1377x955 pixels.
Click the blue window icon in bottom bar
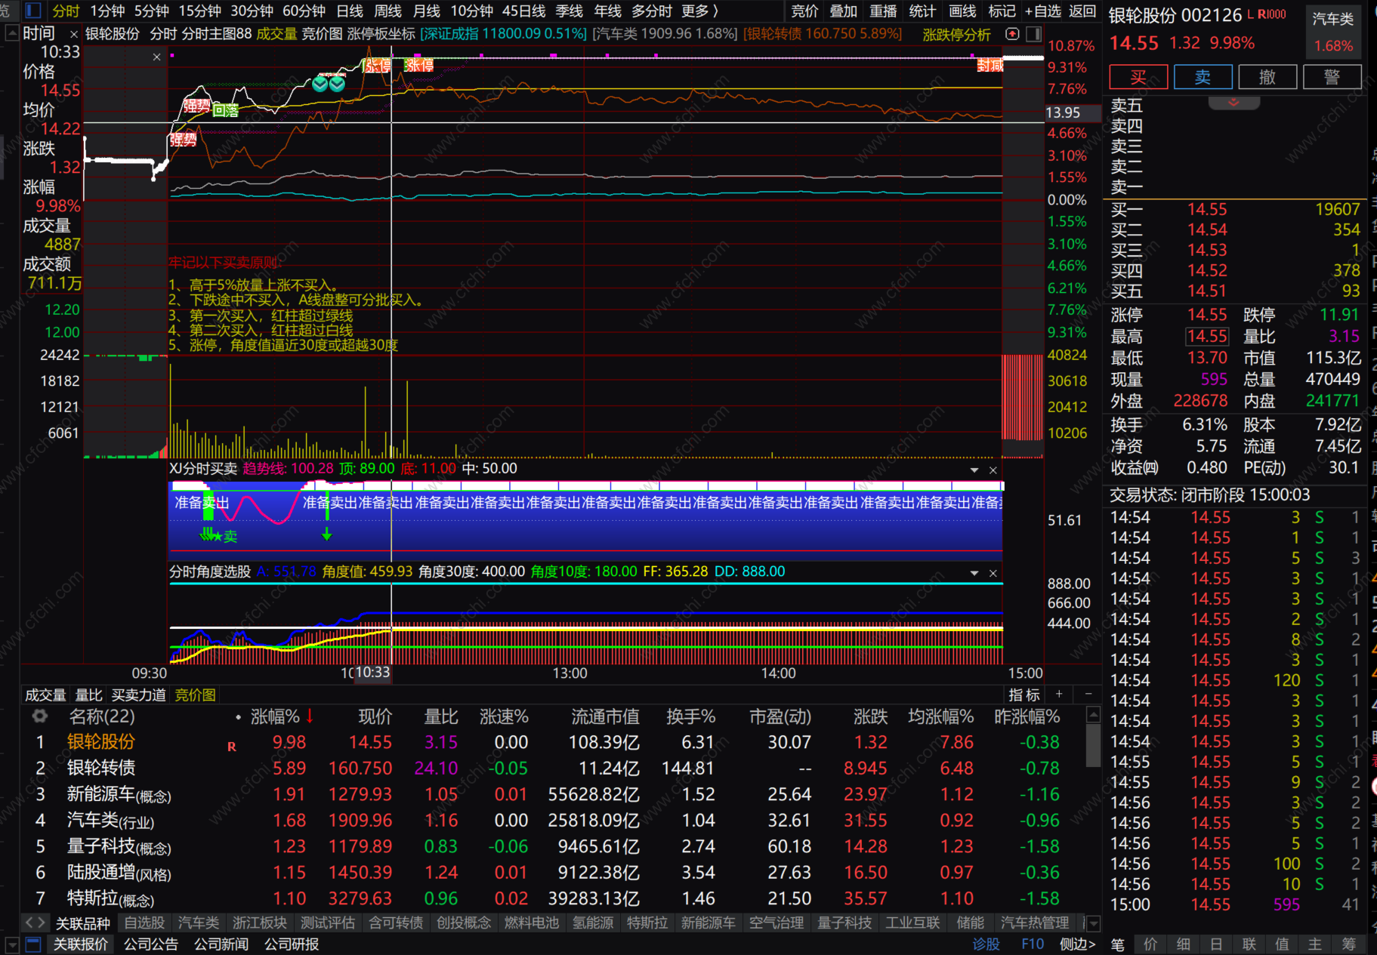32,944
